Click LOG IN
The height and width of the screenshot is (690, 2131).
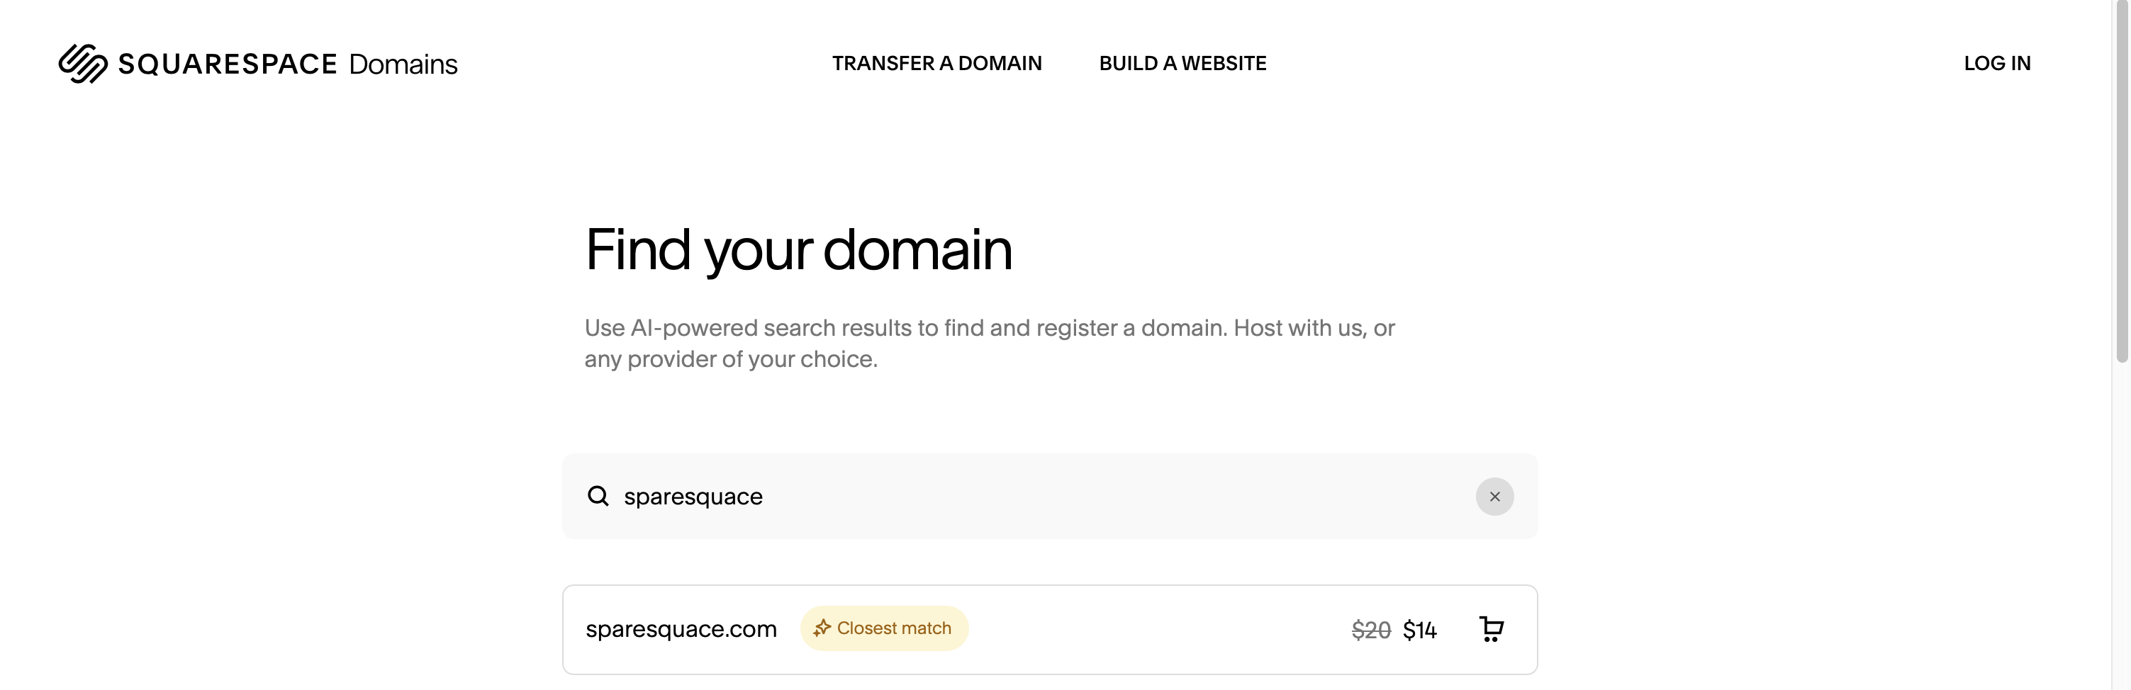click(x=1998, y=63)
